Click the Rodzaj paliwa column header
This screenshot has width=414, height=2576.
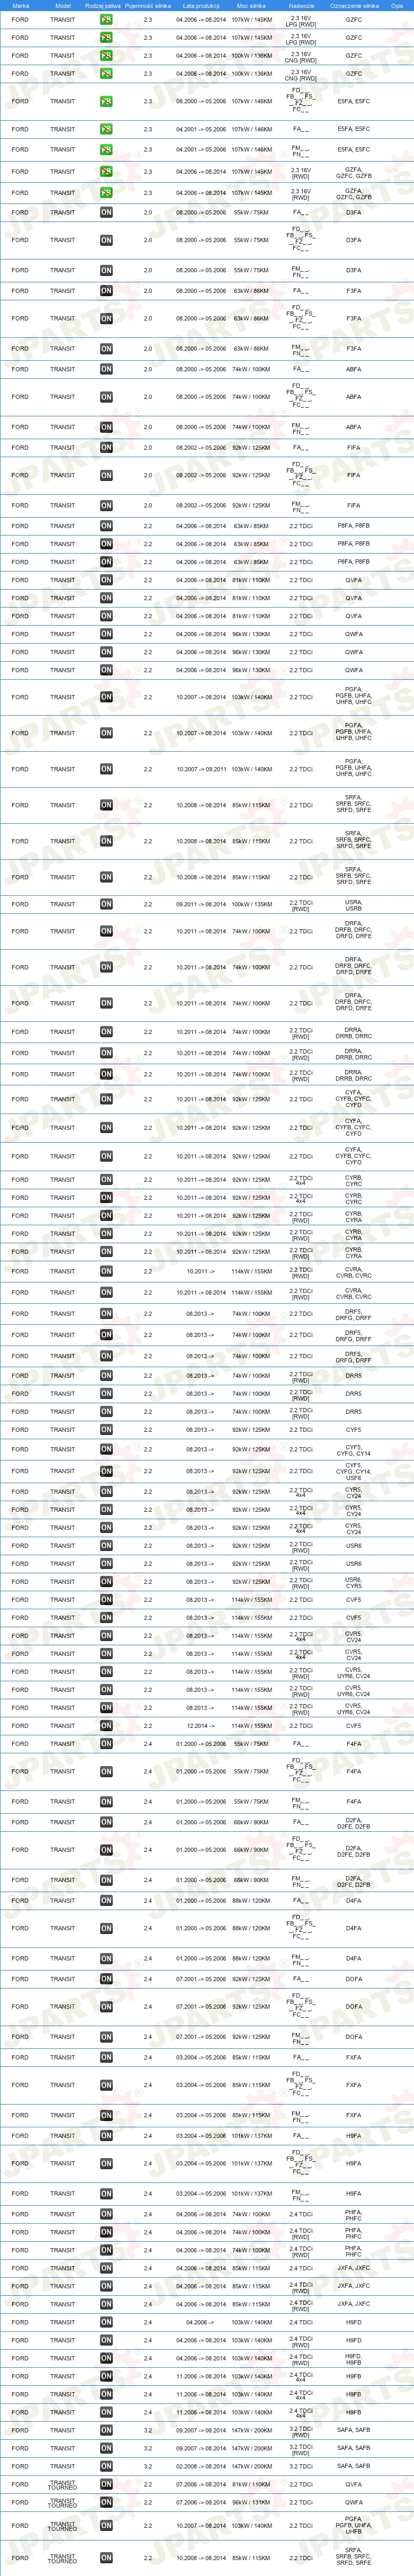click(103, 5)
